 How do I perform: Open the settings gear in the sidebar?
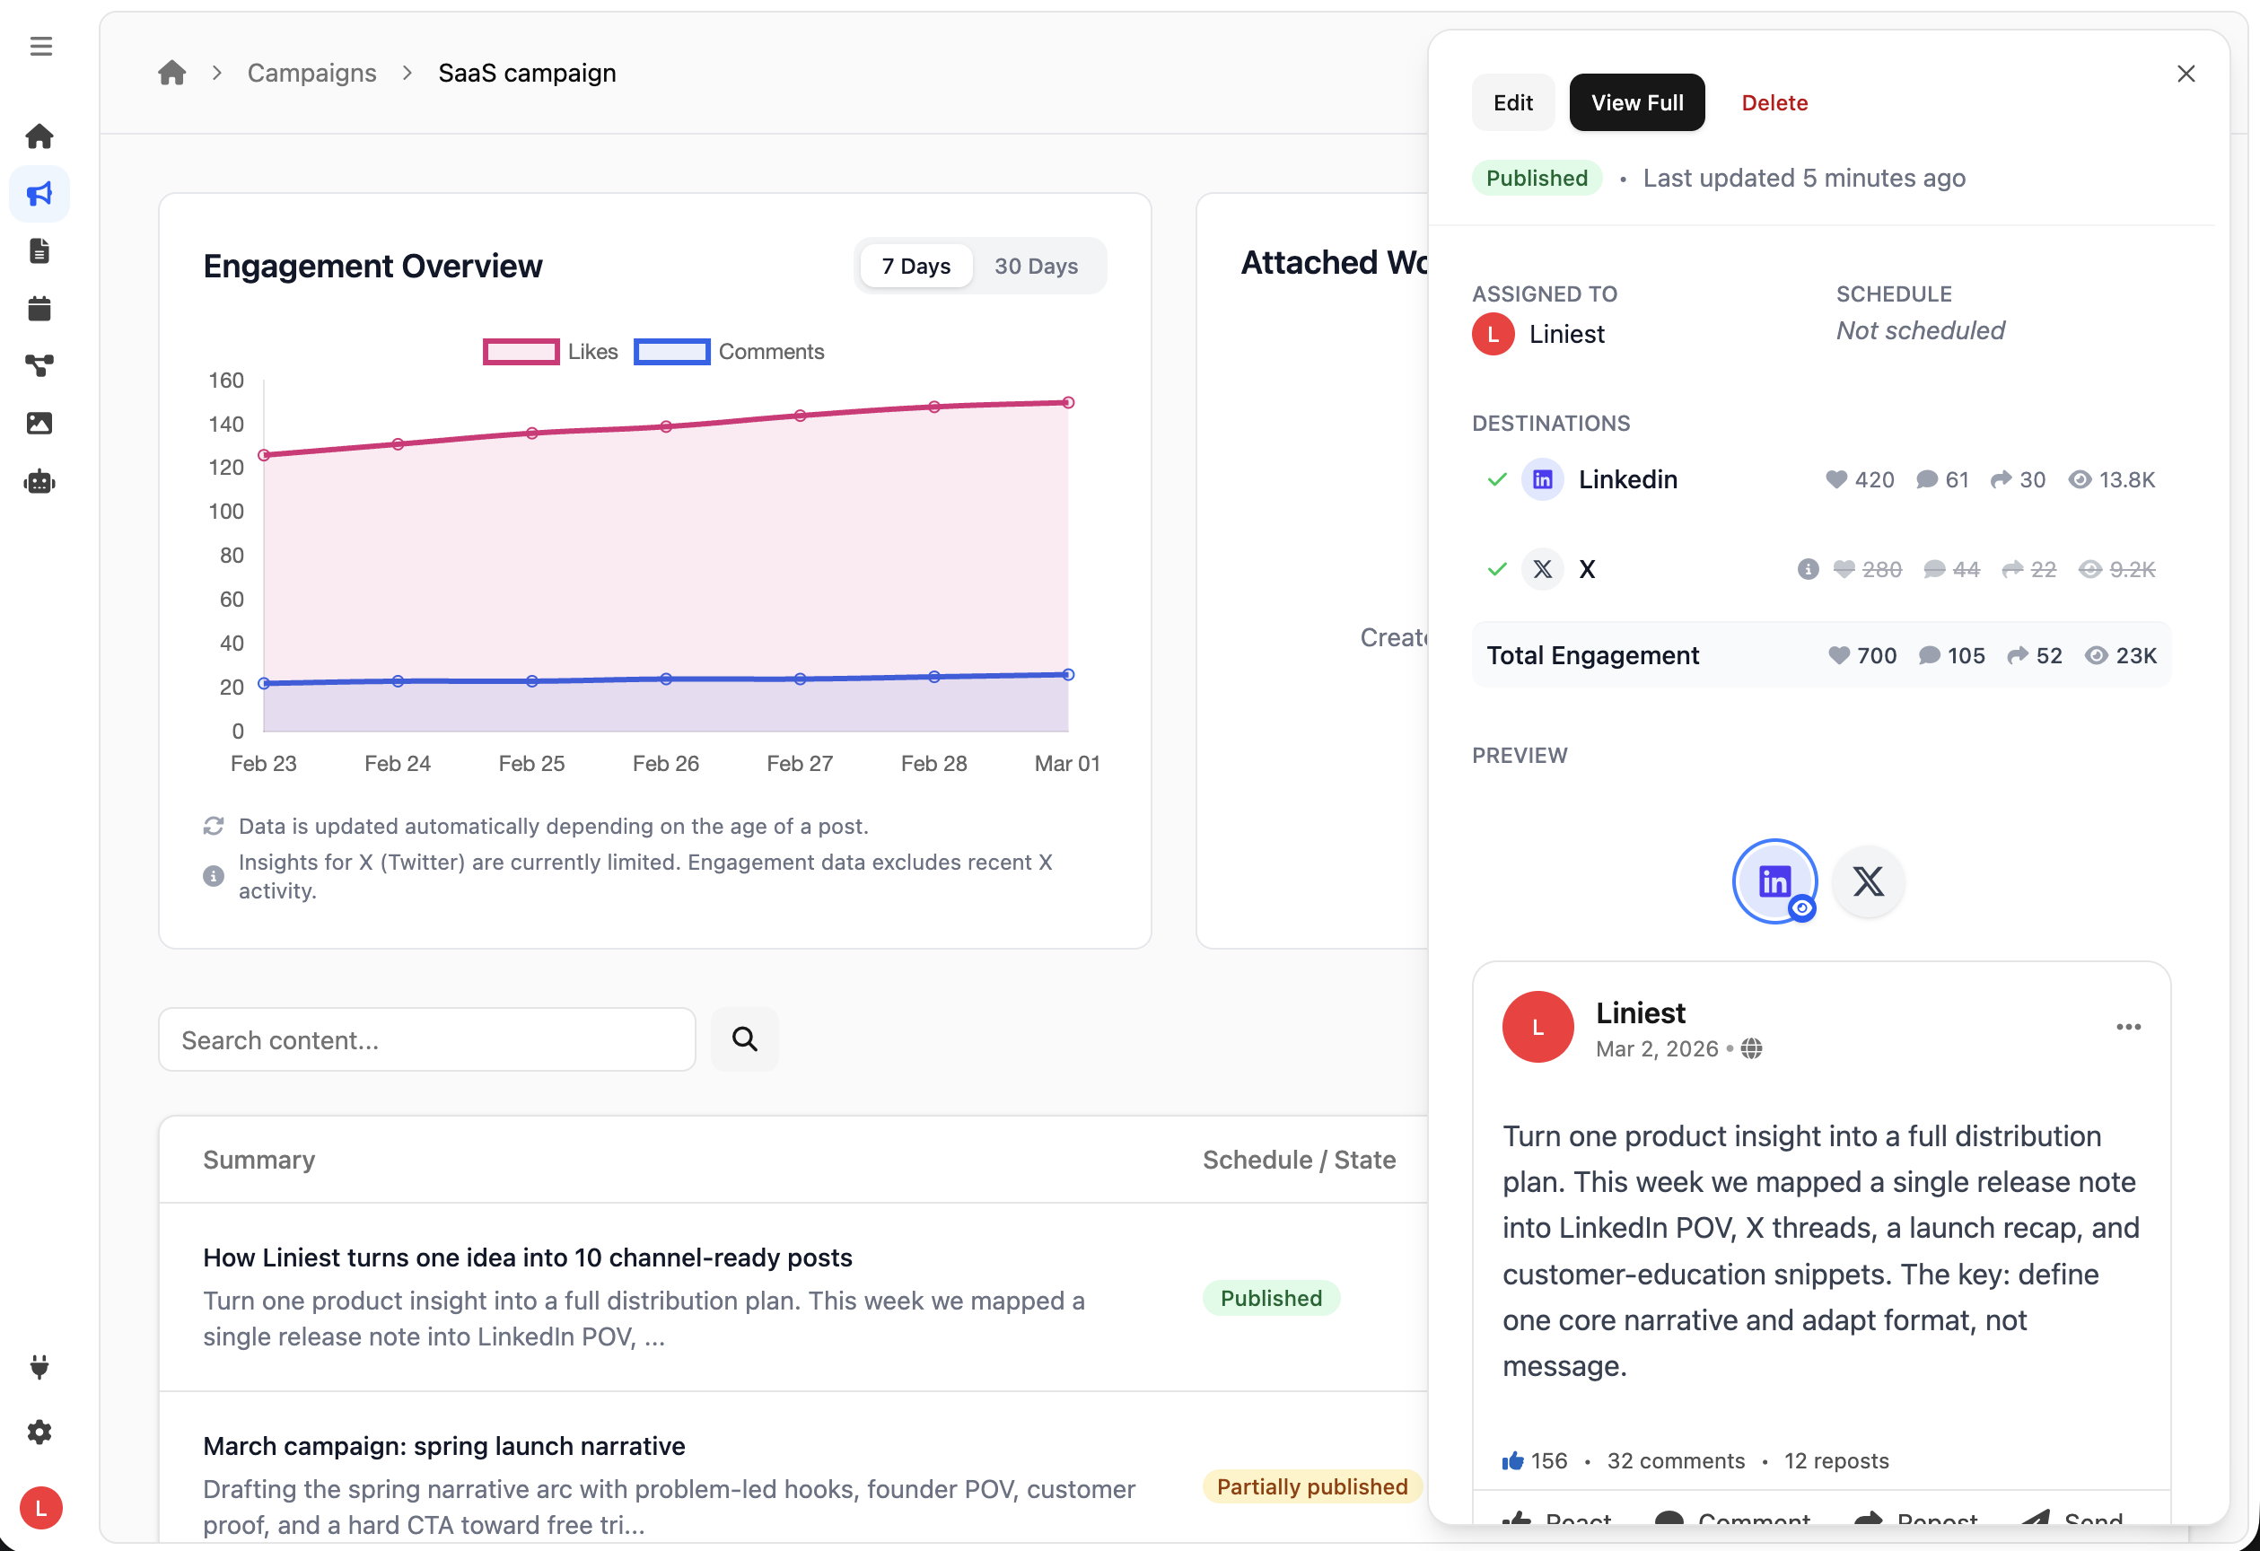(39, 1432)
